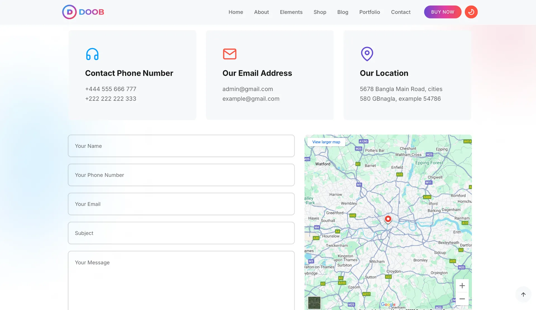Select the Subject input box

pyautogui.click(x=181, y=233)
